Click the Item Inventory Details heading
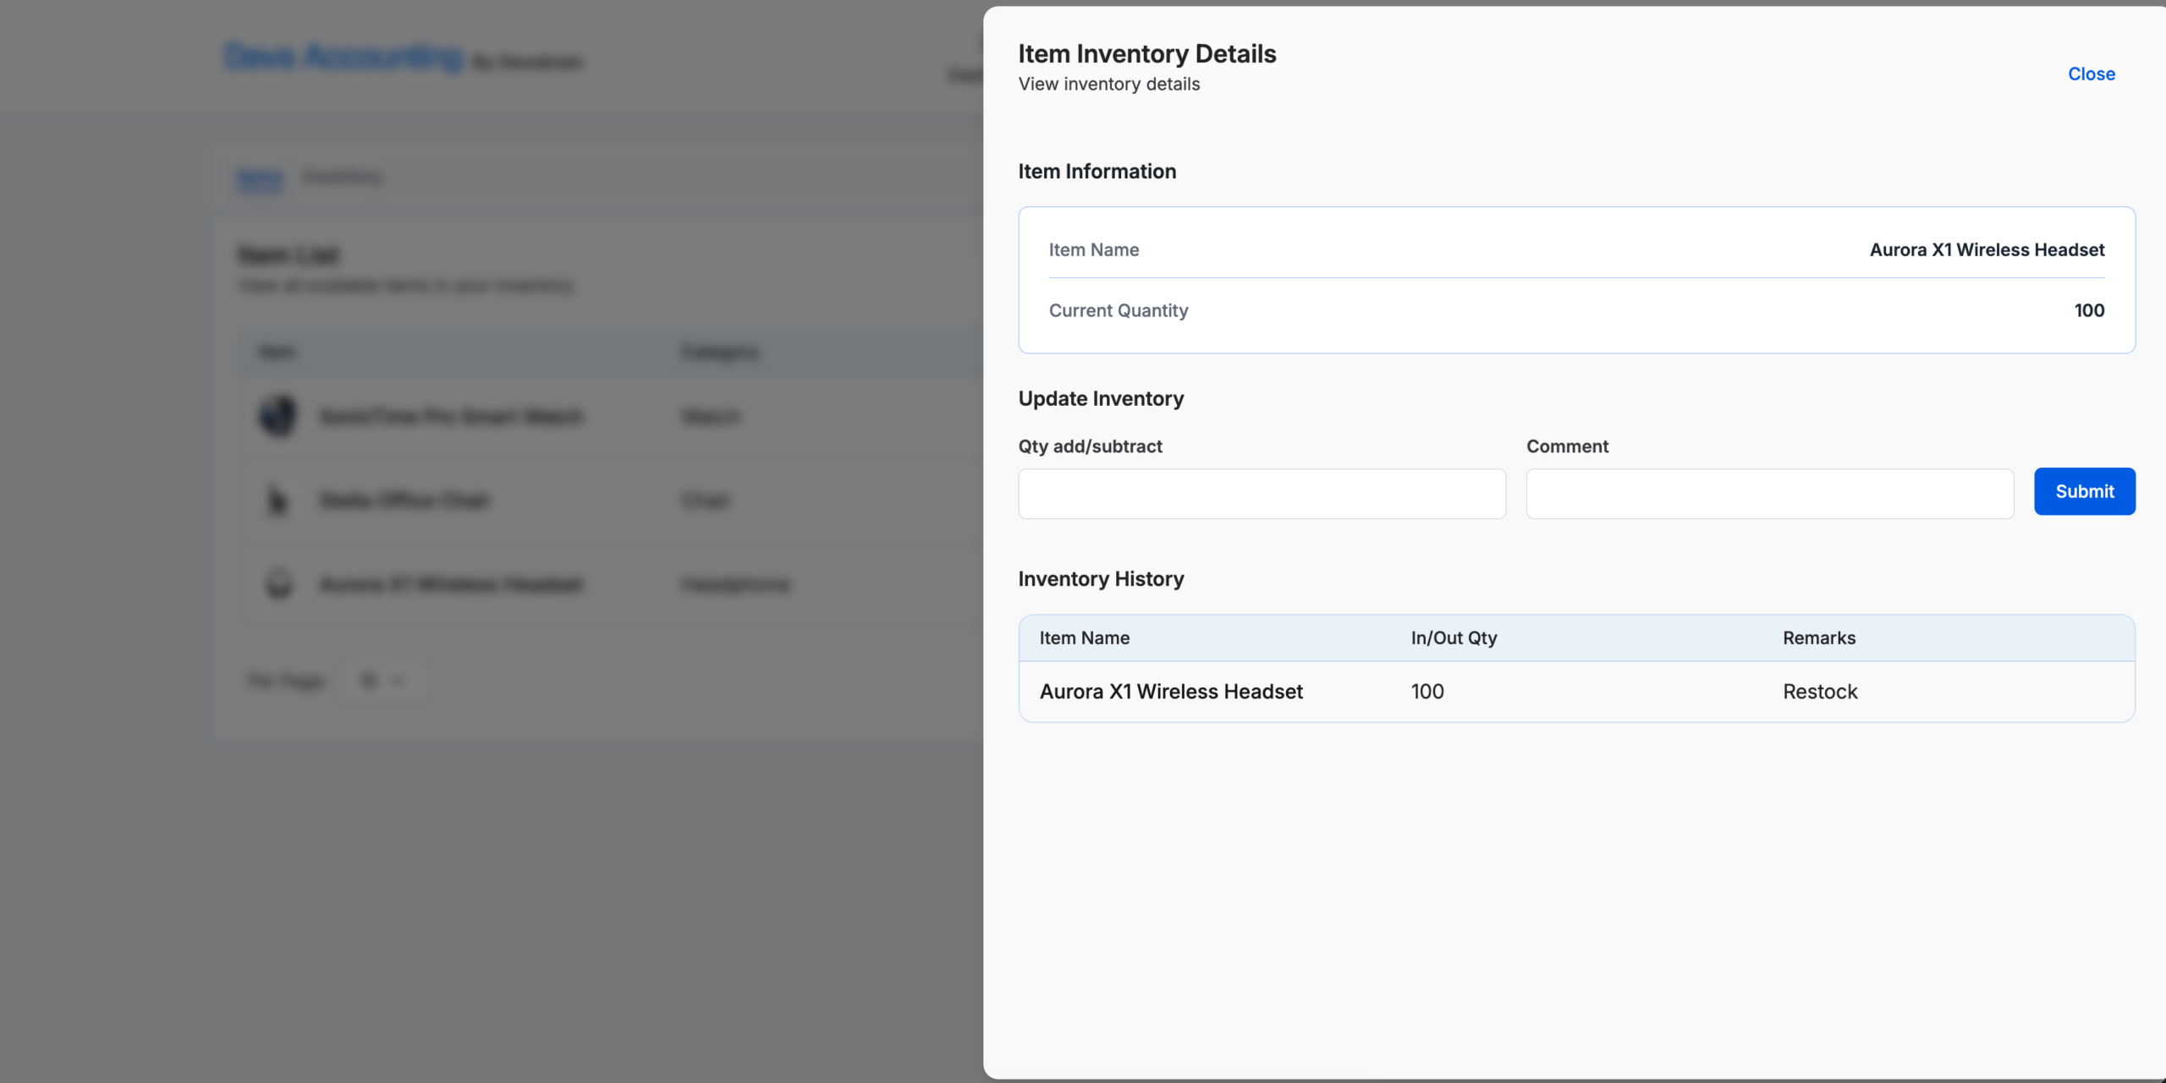 tap(1146, 53)
